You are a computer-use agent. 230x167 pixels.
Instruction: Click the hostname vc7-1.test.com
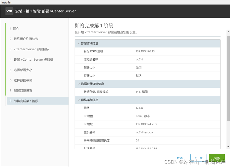(145, 132)
